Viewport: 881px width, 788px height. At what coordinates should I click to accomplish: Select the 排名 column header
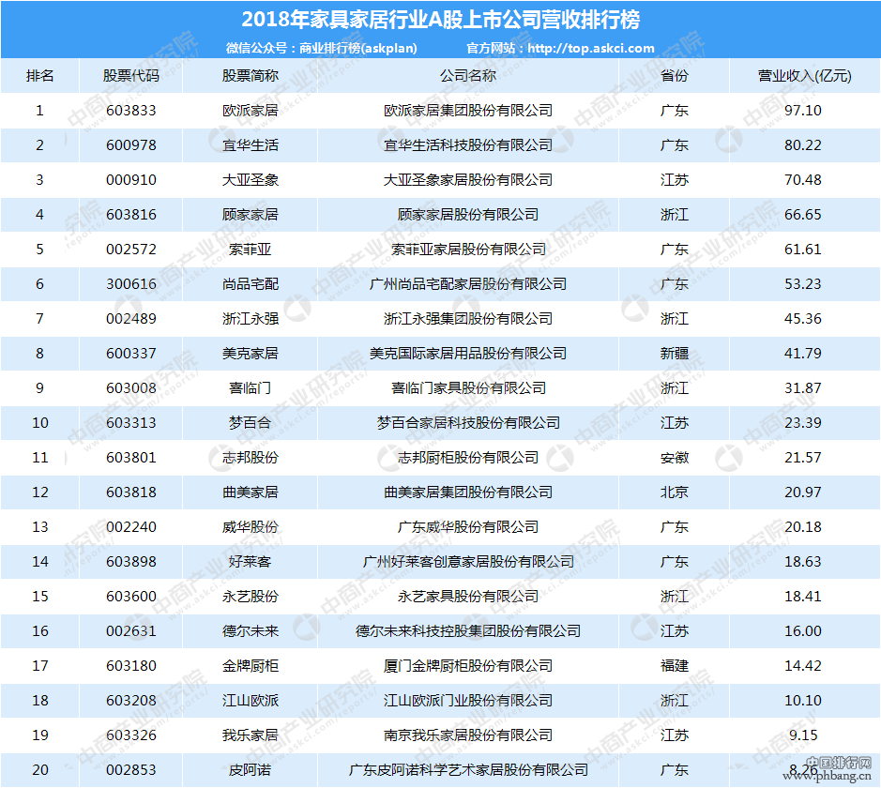pos(40,76)
